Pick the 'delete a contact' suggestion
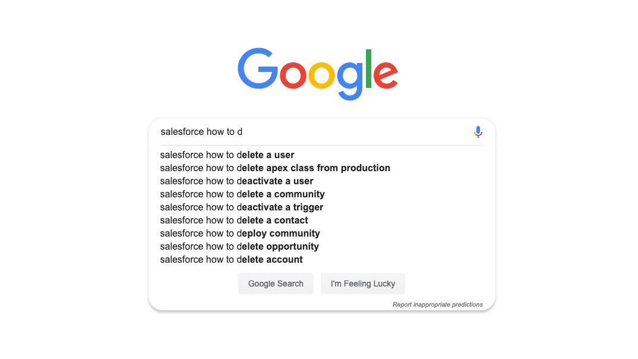638x359 pixels. tap(234, 221)
